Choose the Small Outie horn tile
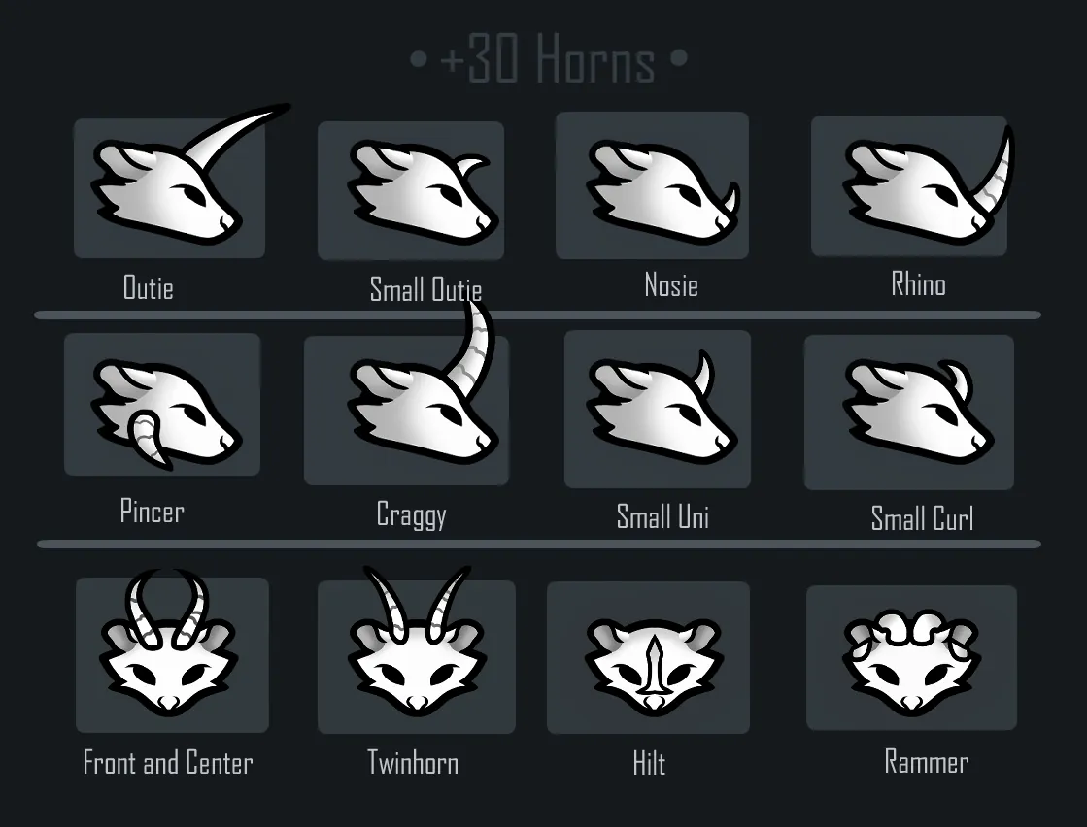The height and width of the screenshot is (827, 1087). click(x=411, y=190)
